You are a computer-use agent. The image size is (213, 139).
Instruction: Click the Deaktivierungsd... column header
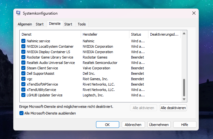click(x=164, y=34)
